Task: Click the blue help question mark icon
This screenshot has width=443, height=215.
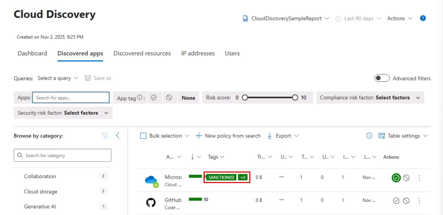Action: 423,19
